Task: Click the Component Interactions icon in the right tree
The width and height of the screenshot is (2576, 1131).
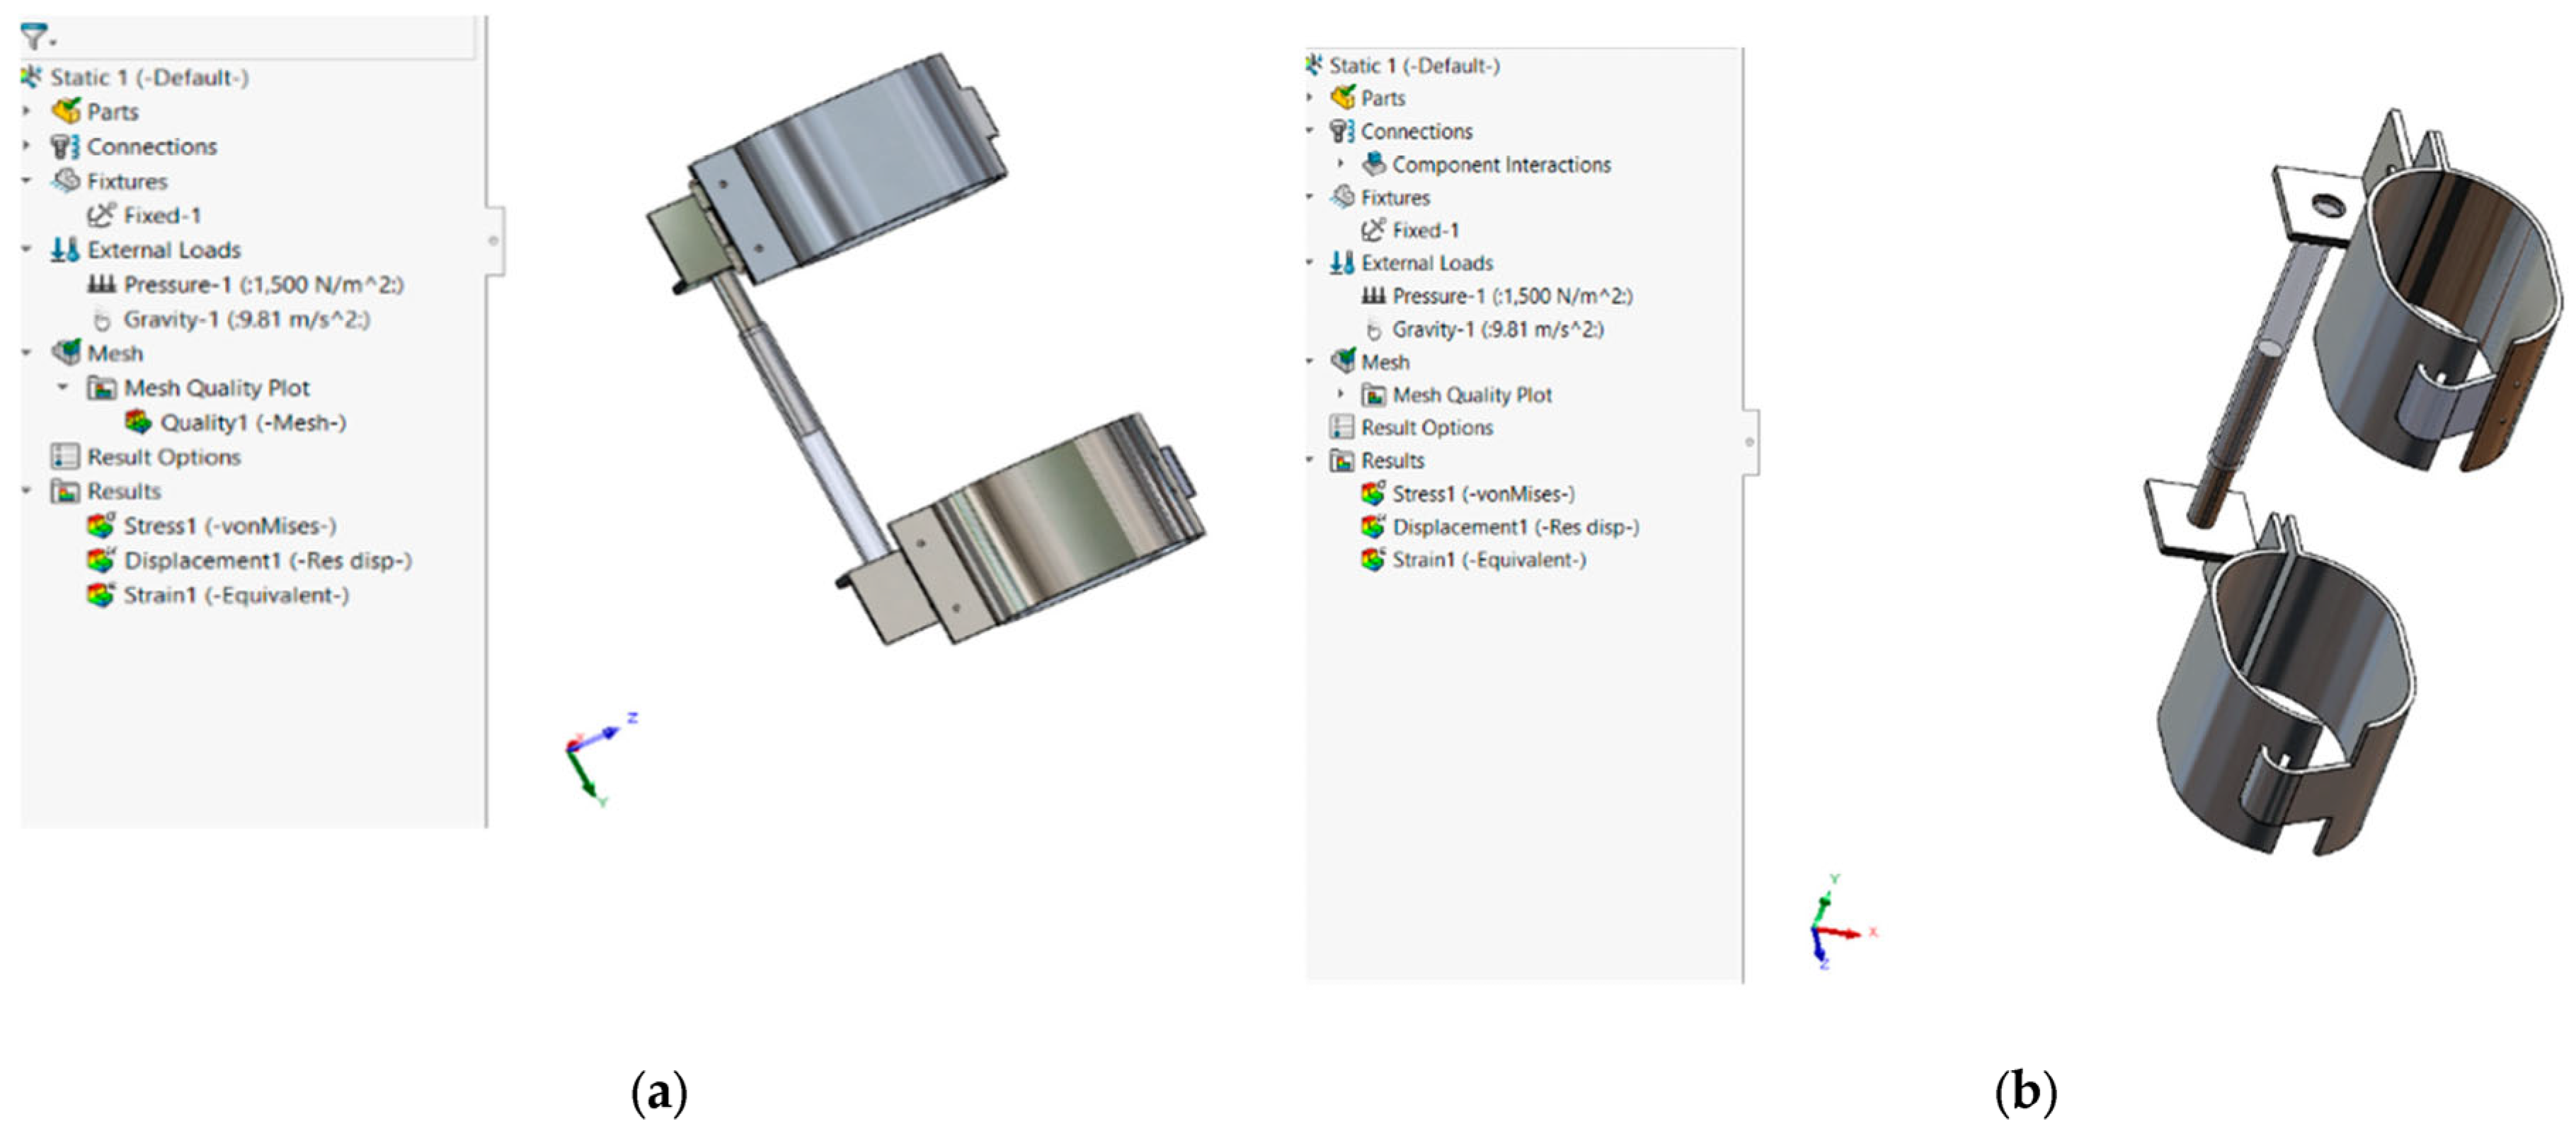Action: coord(1374,164)
